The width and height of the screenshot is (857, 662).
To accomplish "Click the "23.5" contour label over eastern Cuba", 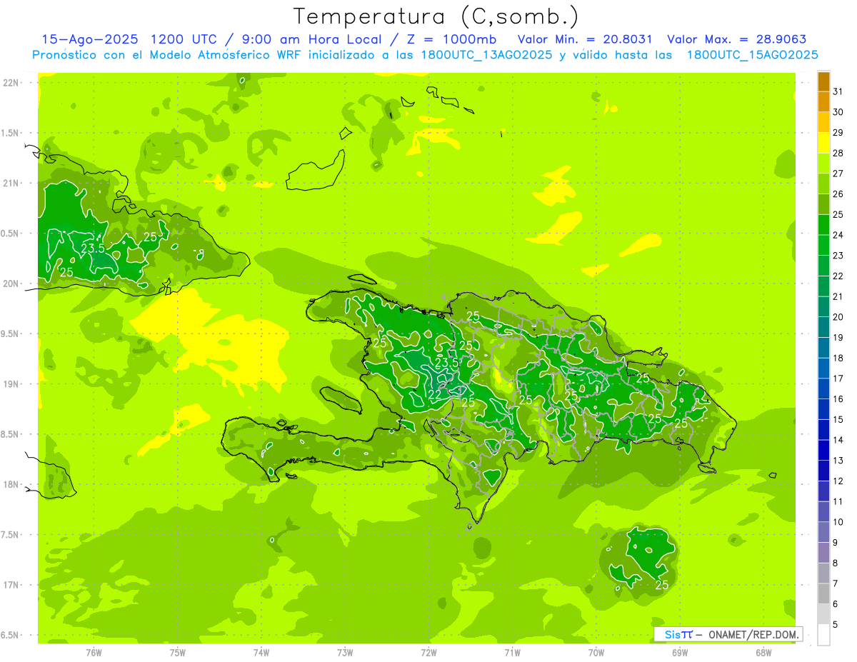I will pyautogui.click(x=93, y=249).
